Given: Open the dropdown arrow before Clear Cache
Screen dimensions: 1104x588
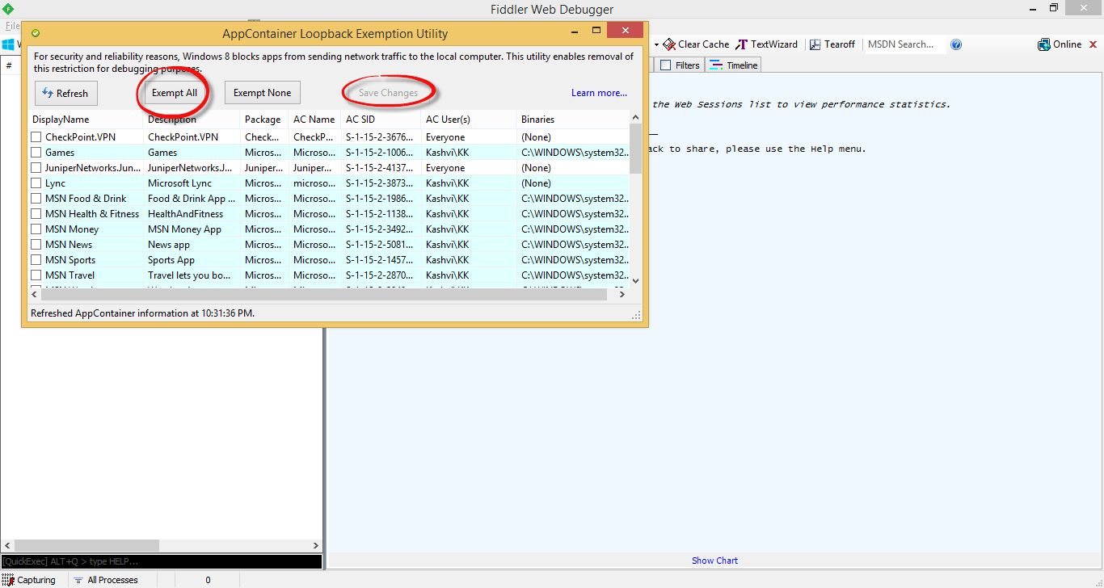Looking at the screenshot, I should [x=656, y=44].
